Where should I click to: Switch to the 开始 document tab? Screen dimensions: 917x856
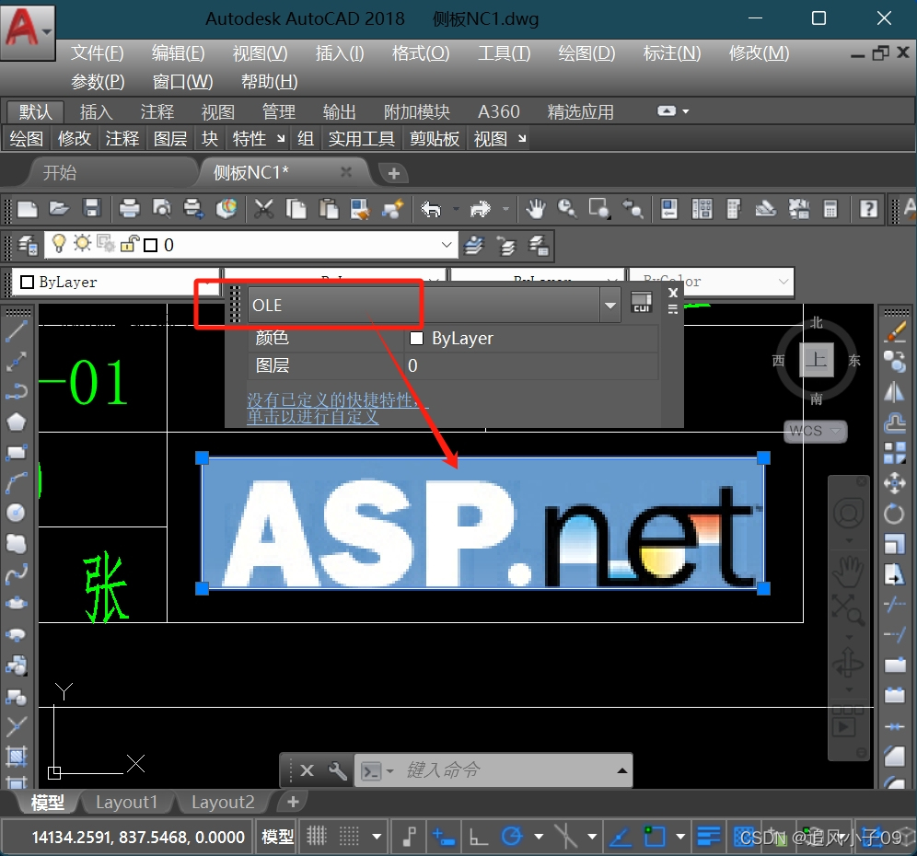[59, 172]
